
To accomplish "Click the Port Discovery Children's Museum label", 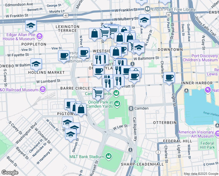I will [200, 58].
